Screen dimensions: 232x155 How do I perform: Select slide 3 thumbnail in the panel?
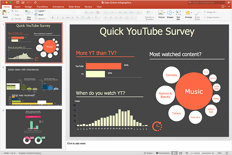34,129
